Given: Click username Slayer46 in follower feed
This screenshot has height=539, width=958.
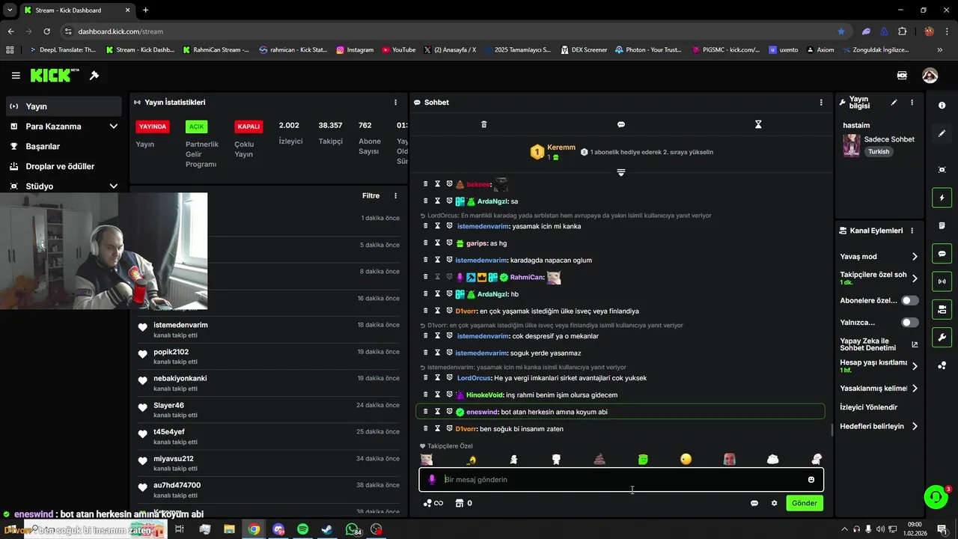Looking at the screenshot, I should [x=169, y=406].
